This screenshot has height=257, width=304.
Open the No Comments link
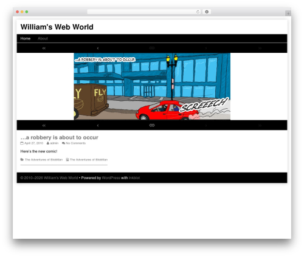click(76, 143)
